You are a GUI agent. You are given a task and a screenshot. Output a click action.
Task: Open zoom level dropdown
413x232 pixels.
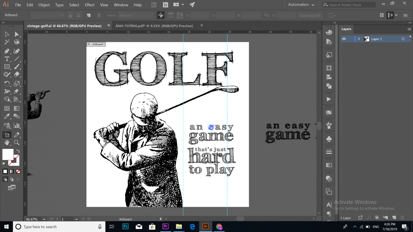(44, 219)
